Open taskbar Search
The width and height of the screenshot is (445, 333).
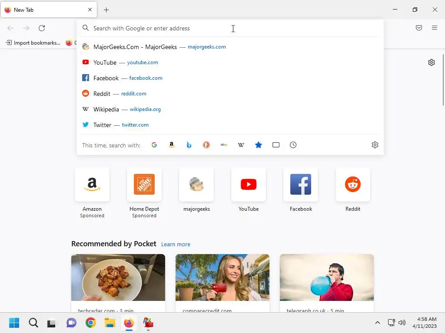(x=33, y=323)
